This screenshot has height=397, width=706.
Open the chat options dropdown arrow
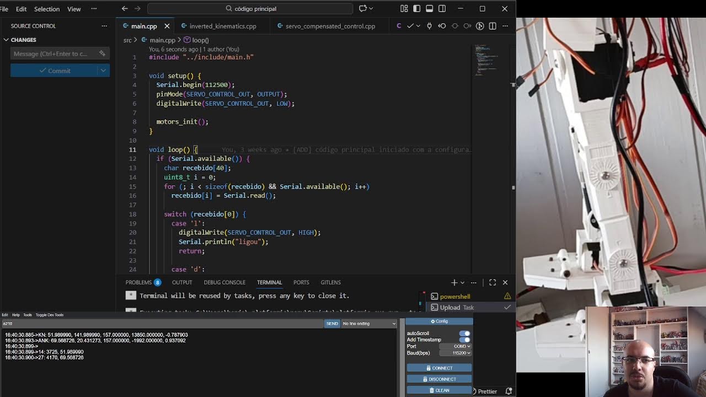pyautogui.click(x=371, y=8)
